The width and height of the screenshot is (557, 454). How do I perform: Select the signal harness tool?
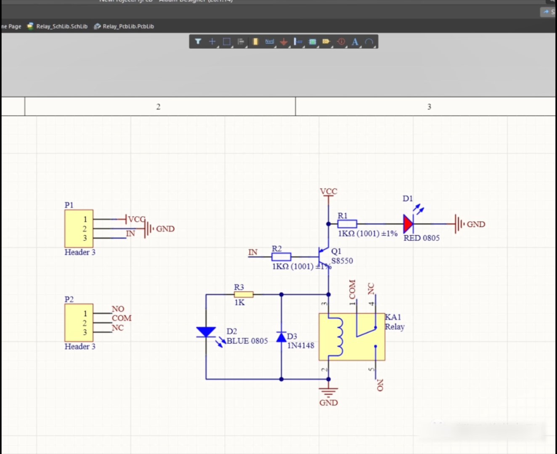tap(298, 42)
